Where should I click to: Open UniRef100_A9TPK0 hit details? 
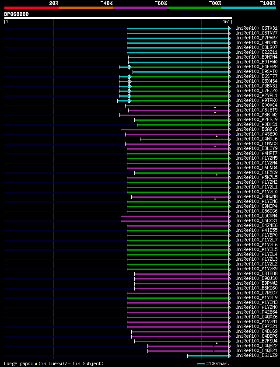click(256, 101)
